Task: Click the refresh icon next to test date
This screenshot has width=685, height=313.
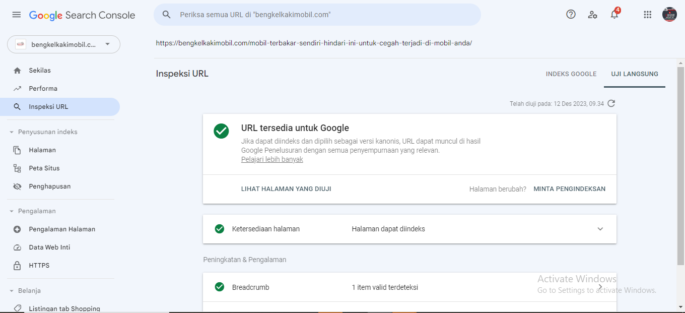Action: (x=611, y=103)
